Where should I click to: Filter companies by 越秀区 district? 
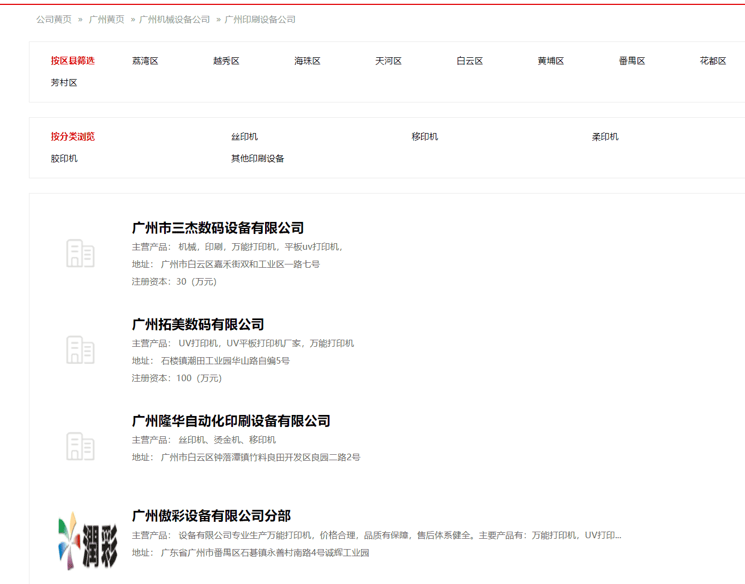(x=226, y=61)
